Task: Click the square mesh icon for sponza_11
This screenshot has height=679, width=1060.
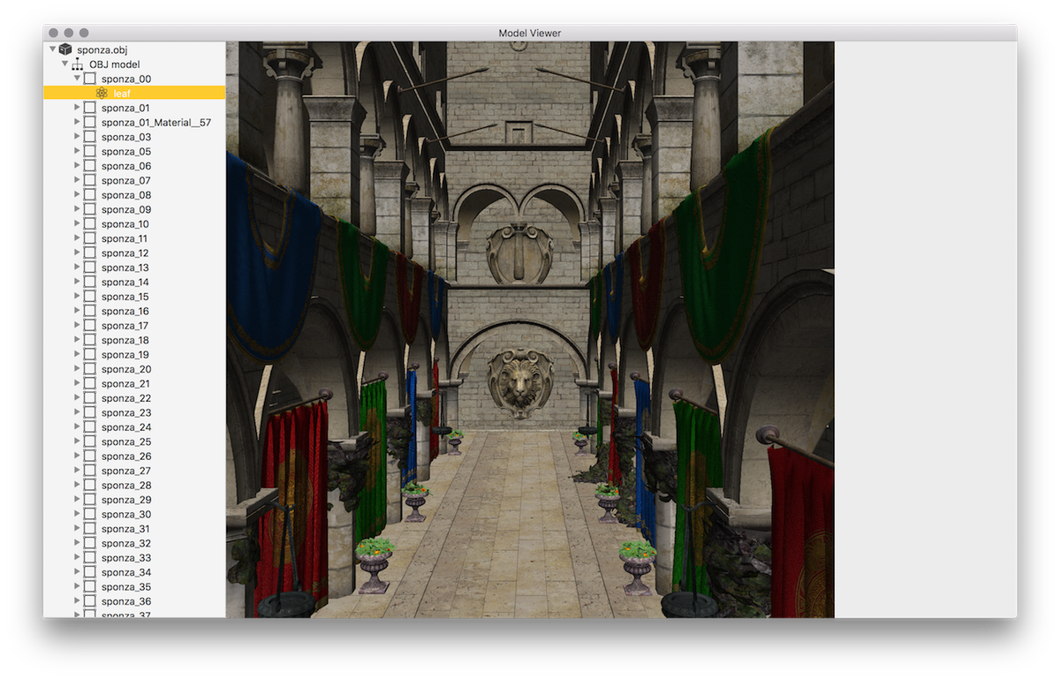Action: [x=89, y=238]
